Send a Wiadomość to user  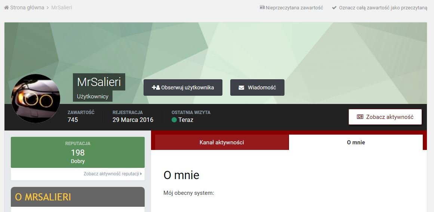tap(257, 87)
